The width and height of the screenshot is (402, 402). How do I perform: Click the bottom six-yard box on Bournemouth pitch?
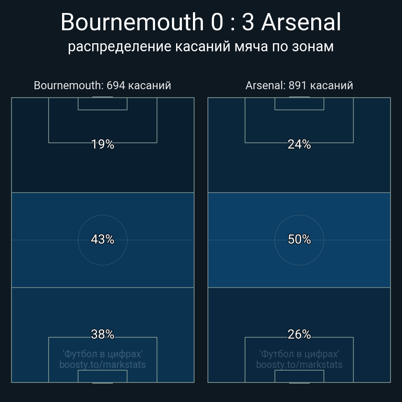tap(103, 376)
